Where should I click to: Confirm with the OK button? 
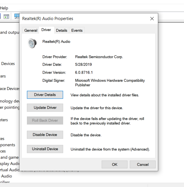pos(115,164)
